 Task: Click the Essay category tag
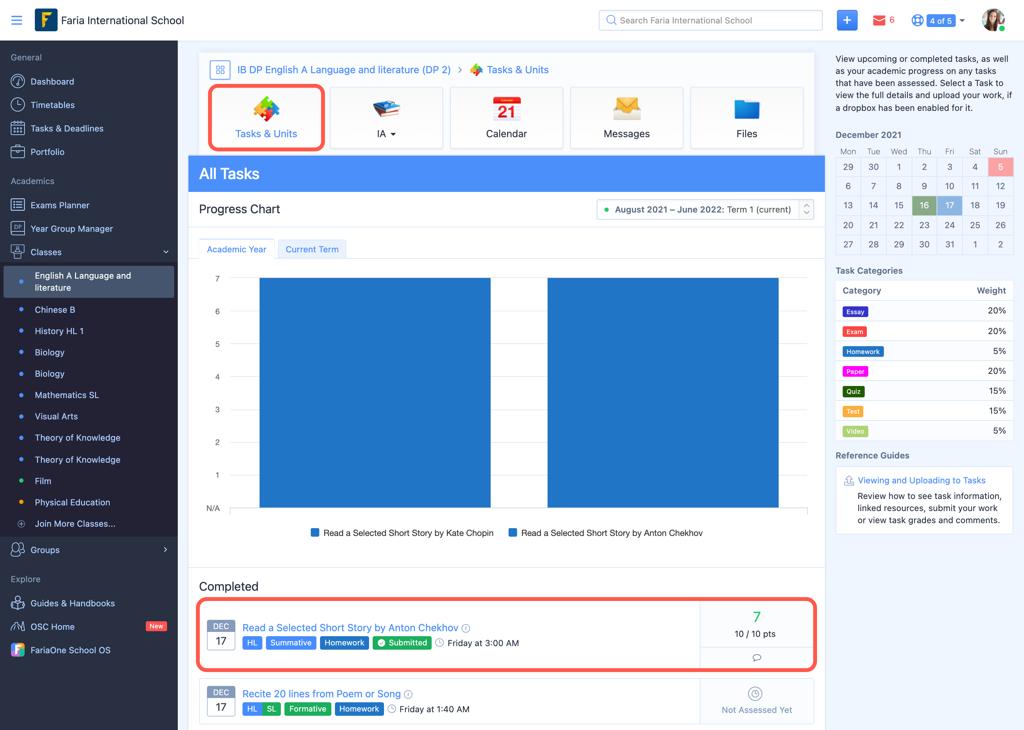pos(855,311)
